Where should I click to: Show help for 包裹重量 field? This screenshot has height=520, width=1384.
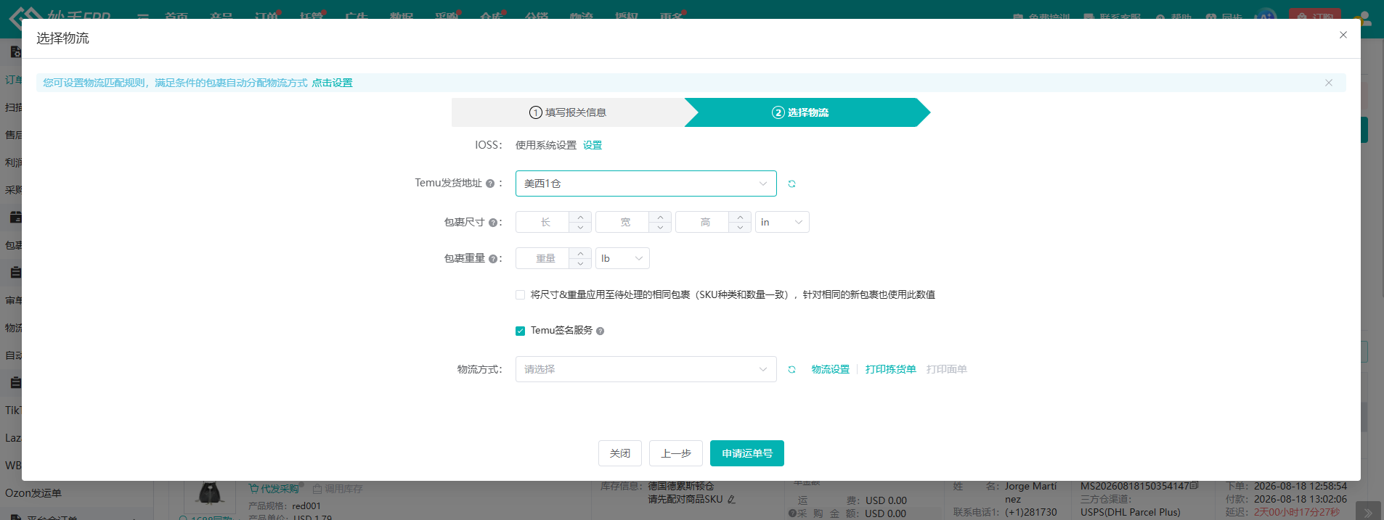[493, 259]
